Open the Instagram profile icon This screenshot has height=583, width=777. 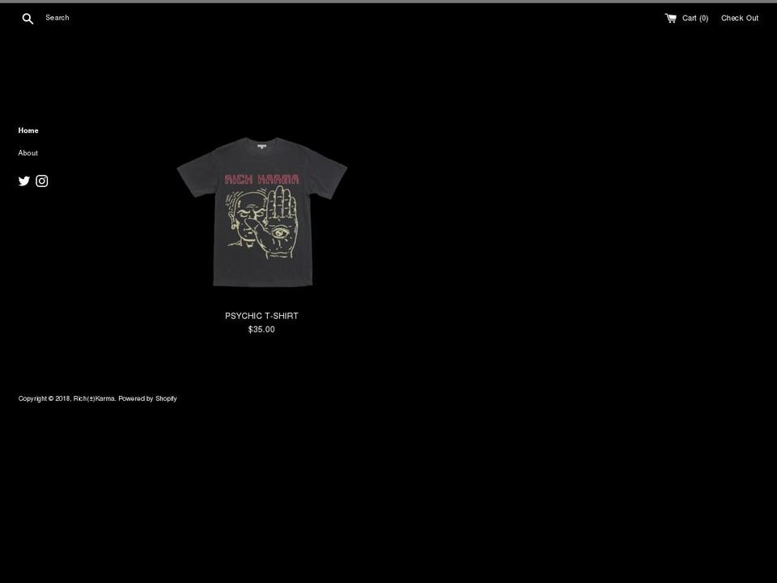[x=42, y=181]
